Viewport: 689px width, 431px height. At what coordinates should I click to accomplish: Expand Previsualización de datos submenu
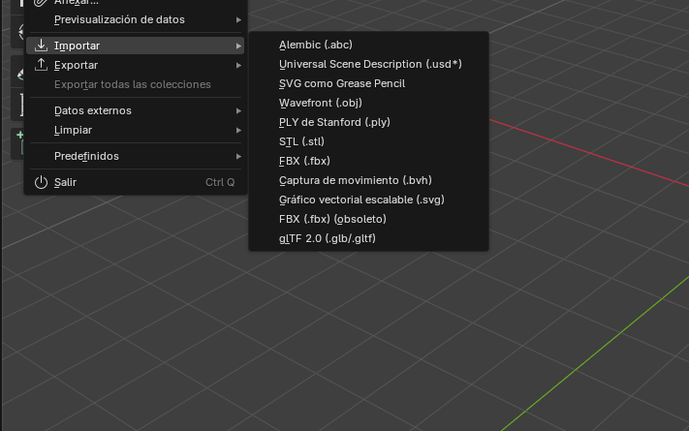tap(135, 19)
